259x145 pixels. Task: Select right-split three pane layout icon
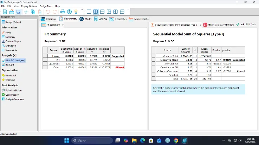tap(116, 12)
